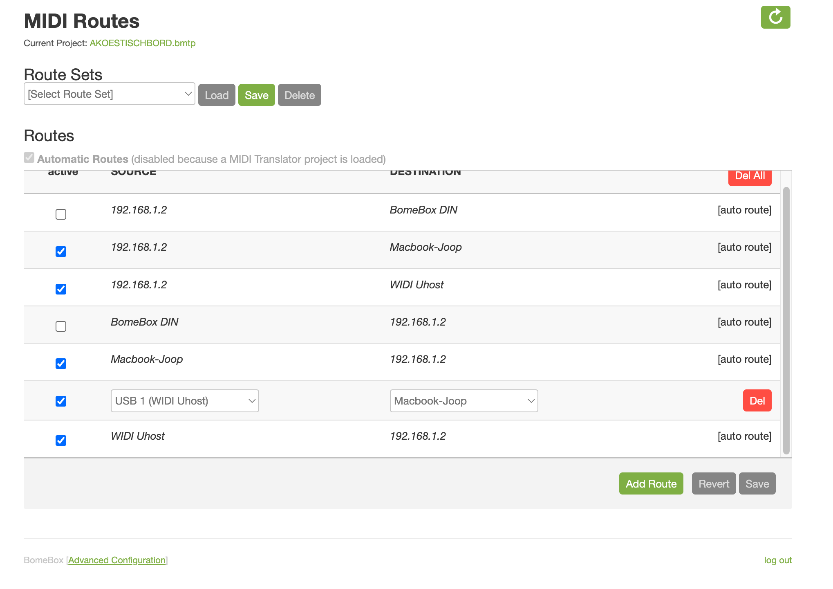
Task: Delete the USB 1 route with Del
Action: pos(757,401)
